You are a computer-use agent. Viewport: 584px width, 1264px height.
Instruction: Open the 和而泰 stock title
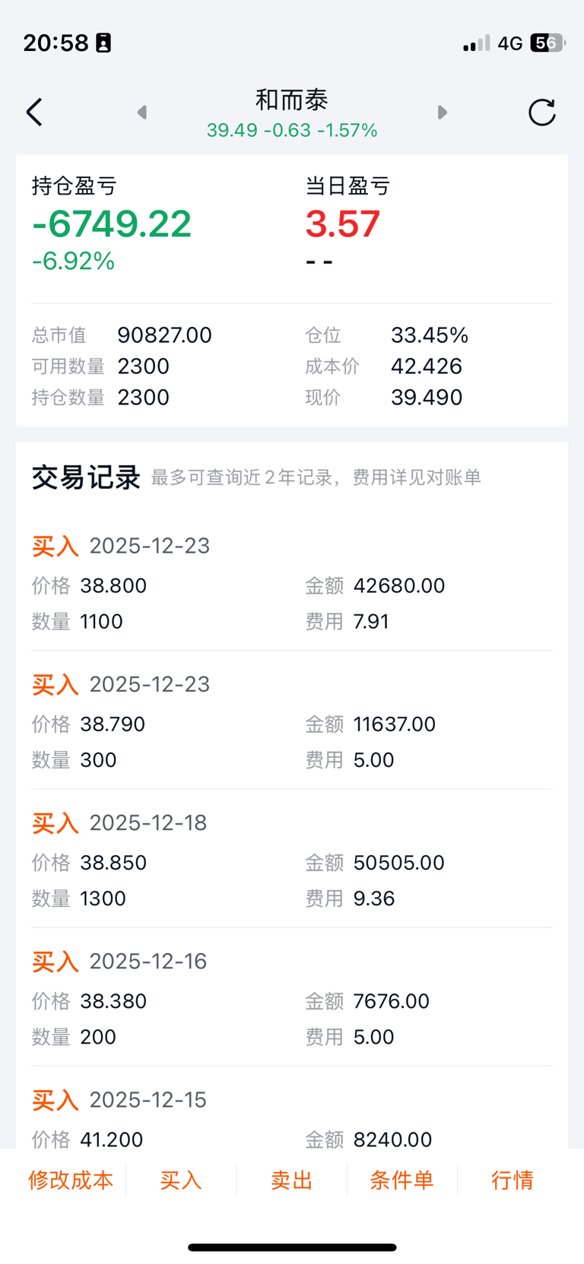click(x=292, y=100)
